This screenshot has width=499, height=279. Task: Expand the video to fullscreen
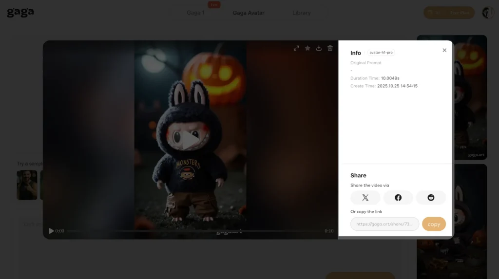click(296, 48)
